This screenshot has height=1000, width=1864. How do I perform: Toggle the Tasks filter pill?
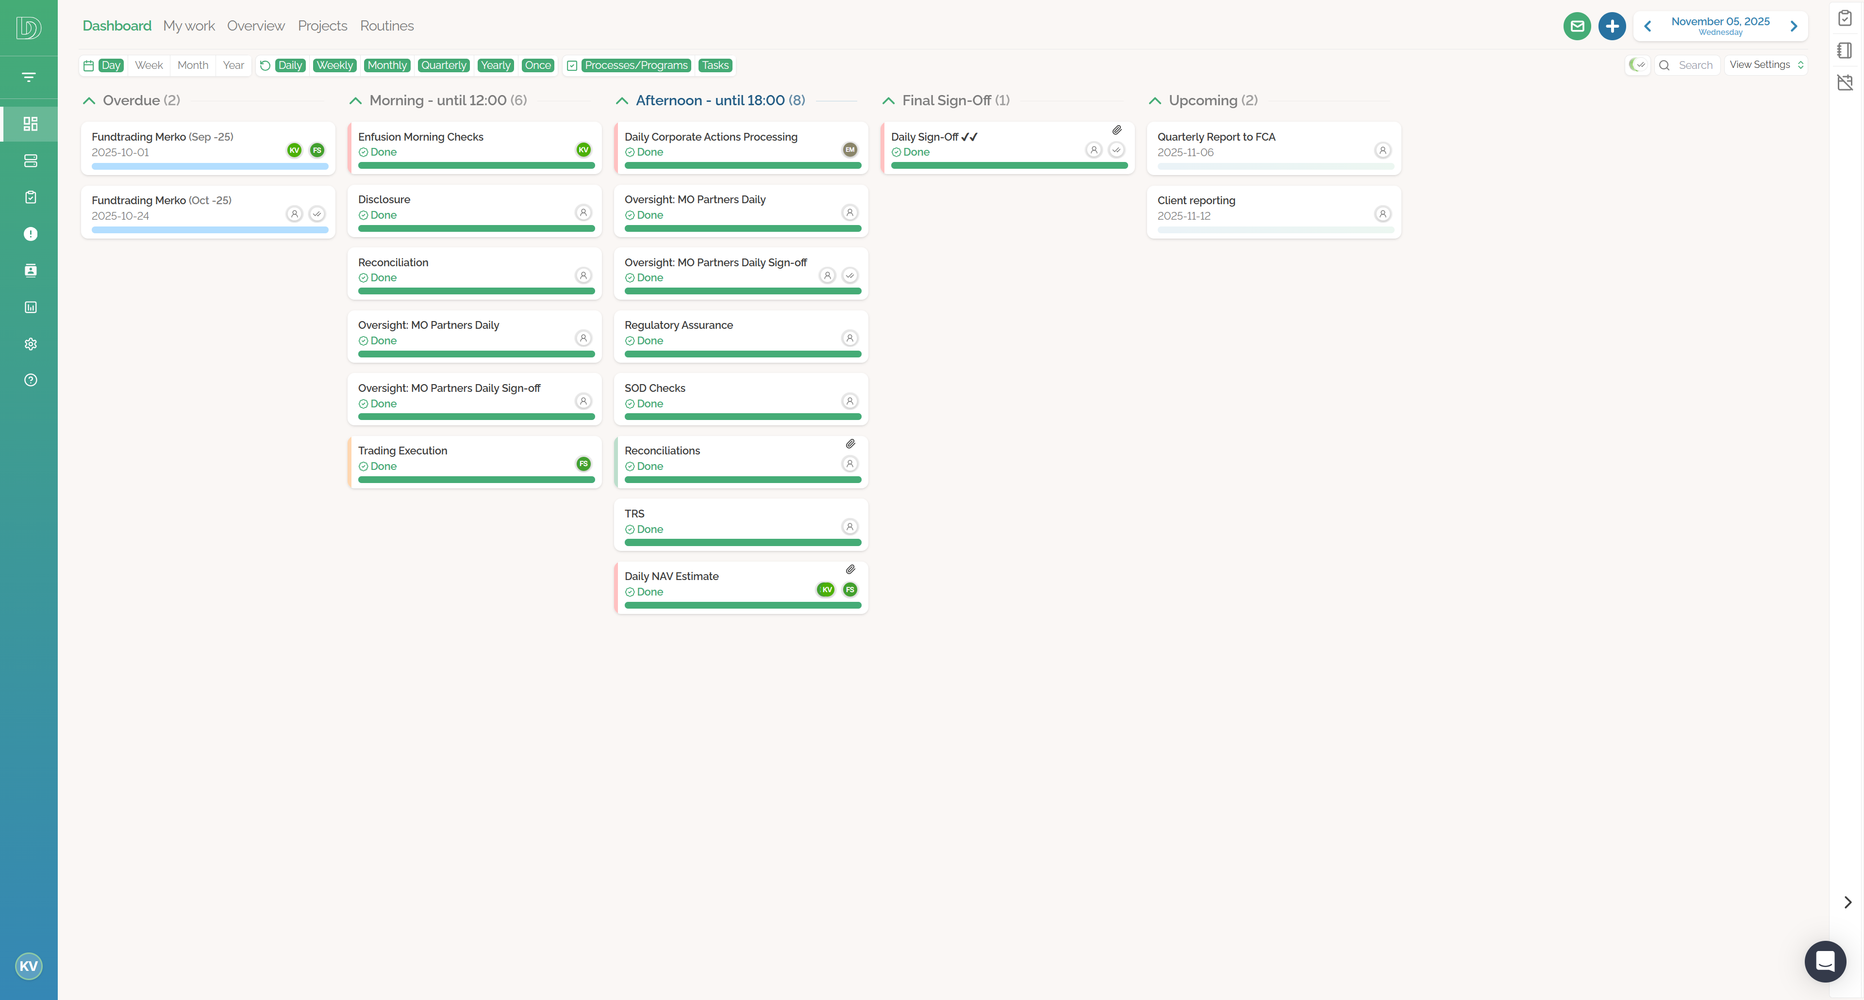(715, 65)
